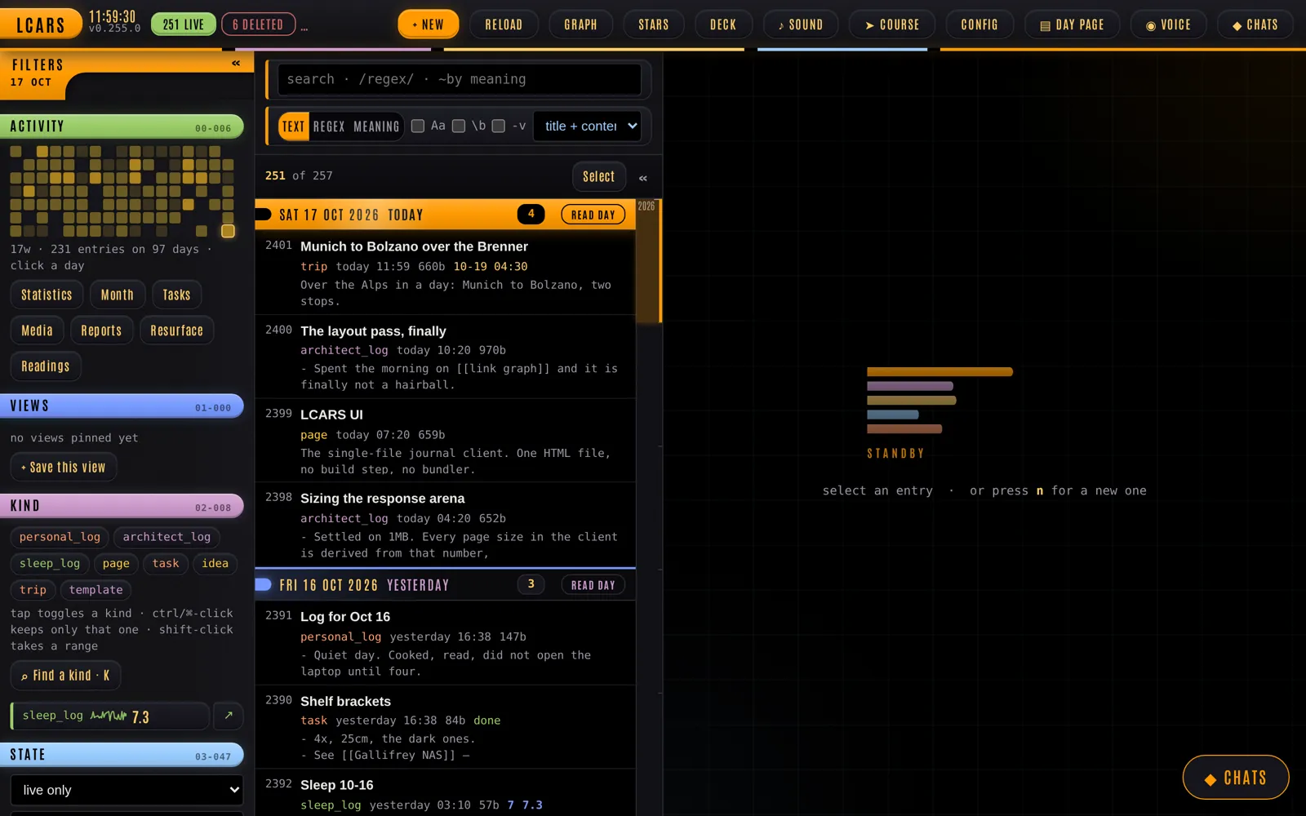The width and height of the screenshot is (1306, 816).
Task: Open the live only state dropdown
Action: click(127, 790)
